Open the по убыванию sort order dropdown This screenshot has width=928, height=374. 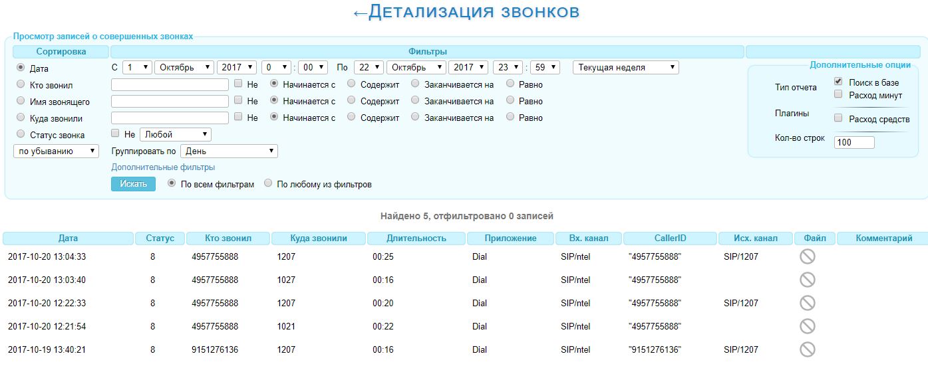coord(57,151)
